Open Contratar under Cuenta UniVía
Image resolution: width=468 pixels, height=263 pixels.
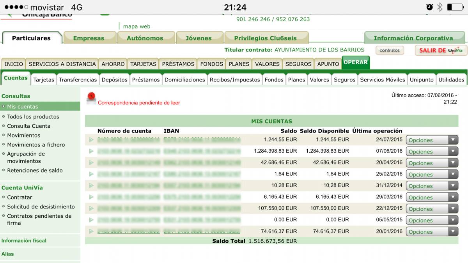(19, 197)
